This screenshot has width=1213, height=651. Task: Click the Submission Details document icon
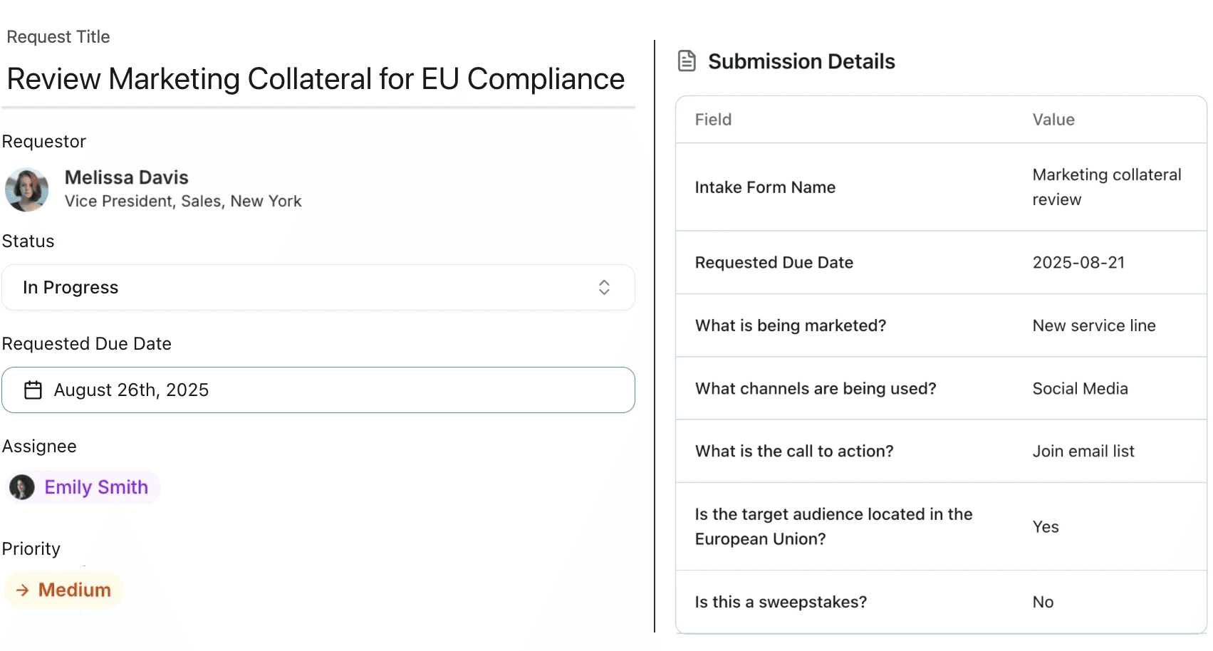[687, 61]
